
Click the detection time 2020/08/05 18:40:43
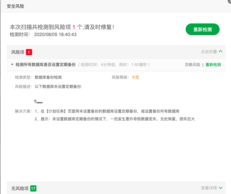(x=55, y=35)
